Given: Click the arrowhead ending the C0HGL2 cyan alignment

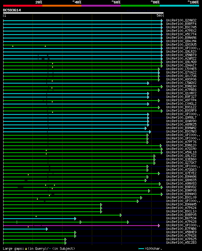Looking at the screenshot, I should tap(148, 104).
